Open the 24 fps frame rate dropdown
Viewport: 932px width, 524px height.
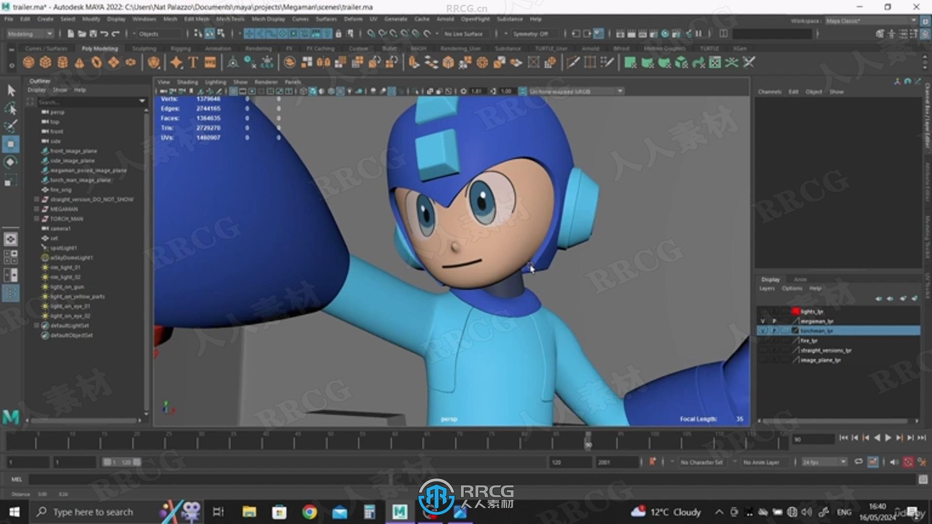824,462
